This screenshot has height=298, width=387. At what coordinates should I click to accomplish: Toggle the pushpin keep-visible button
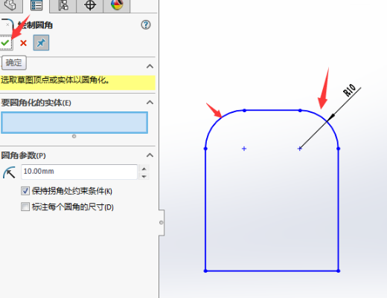(x=41, y=43)
